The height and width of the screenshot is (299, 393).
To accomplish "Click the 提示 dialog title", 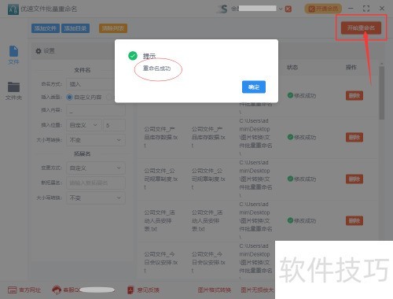I will pyautogui.click(x=149, y=56).
